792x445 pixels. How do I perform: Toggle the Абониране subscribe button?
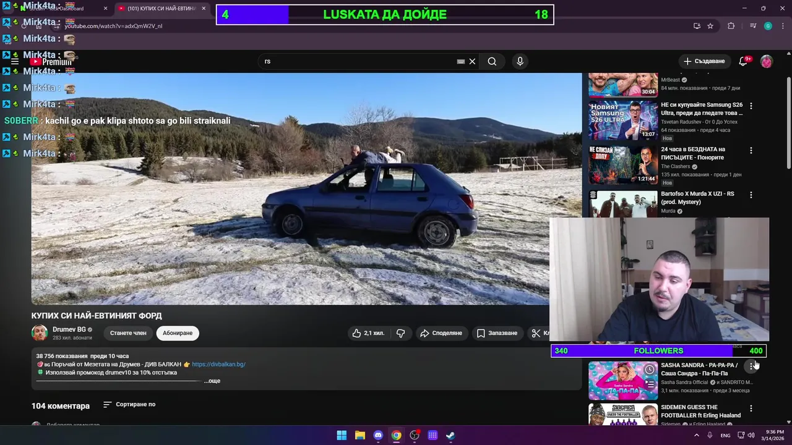coord(178,333)
